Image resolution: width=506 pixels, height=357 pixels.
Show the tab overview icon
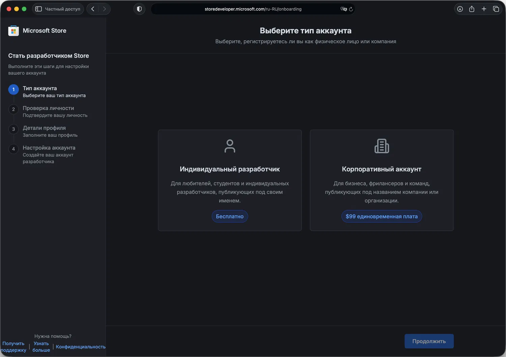click(x=496, y=9)
